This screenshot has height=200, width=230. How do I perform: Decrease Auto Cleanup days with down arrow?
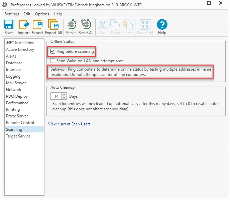tap(64, 97)
